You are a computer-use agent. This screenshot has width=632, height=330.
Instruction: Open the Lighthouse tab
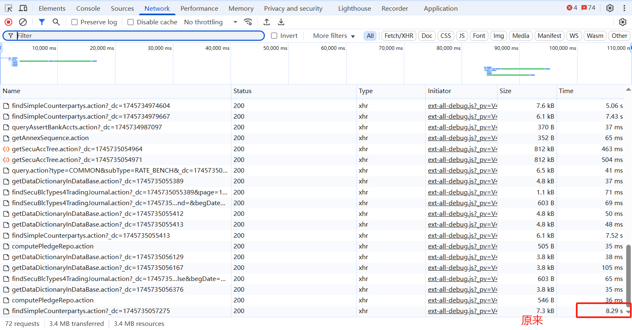pos(354,8)
